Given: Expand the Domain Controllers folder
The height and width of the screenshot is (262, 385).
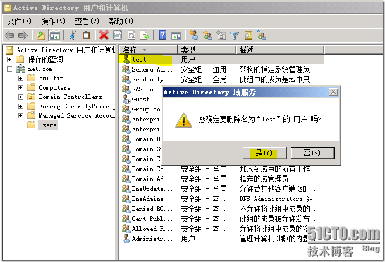Looking at the screenshot, I should pyautogui.click(x=21, y=97).
